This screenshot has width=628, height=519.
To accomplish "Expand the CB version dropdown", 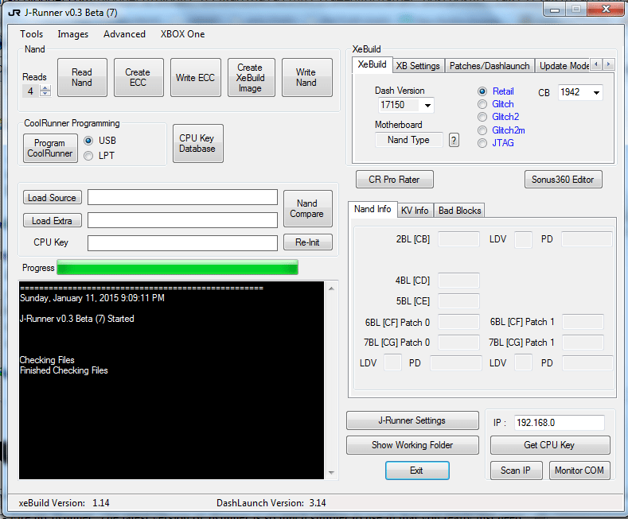I will [596, 93].
